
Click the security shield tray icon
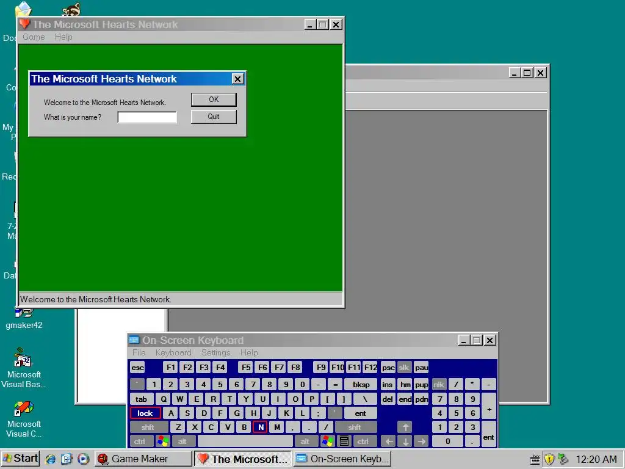(549, 459)
